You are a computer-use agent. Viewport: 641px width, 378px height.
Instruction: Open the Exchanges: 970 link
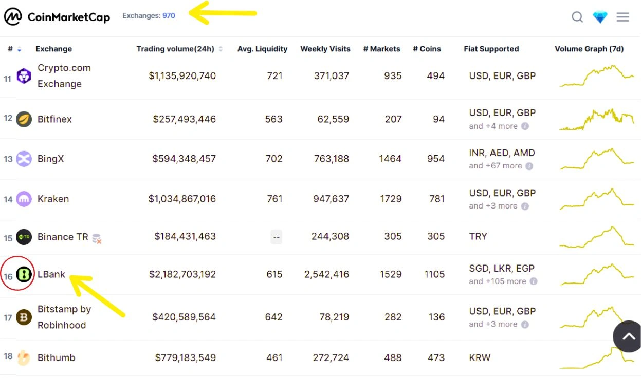[149, 16]
